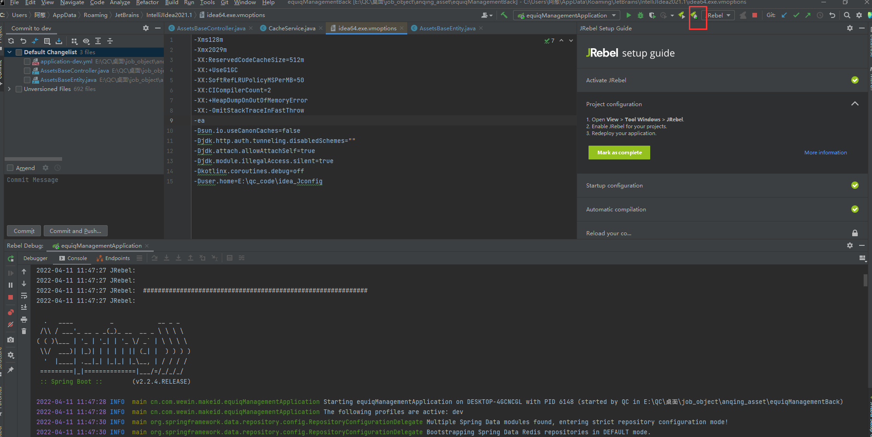Toggle the application-dev.yml file checkbox
Image resolution: width=872 pixels, height=437 pixels.
(x=27, y=61)
